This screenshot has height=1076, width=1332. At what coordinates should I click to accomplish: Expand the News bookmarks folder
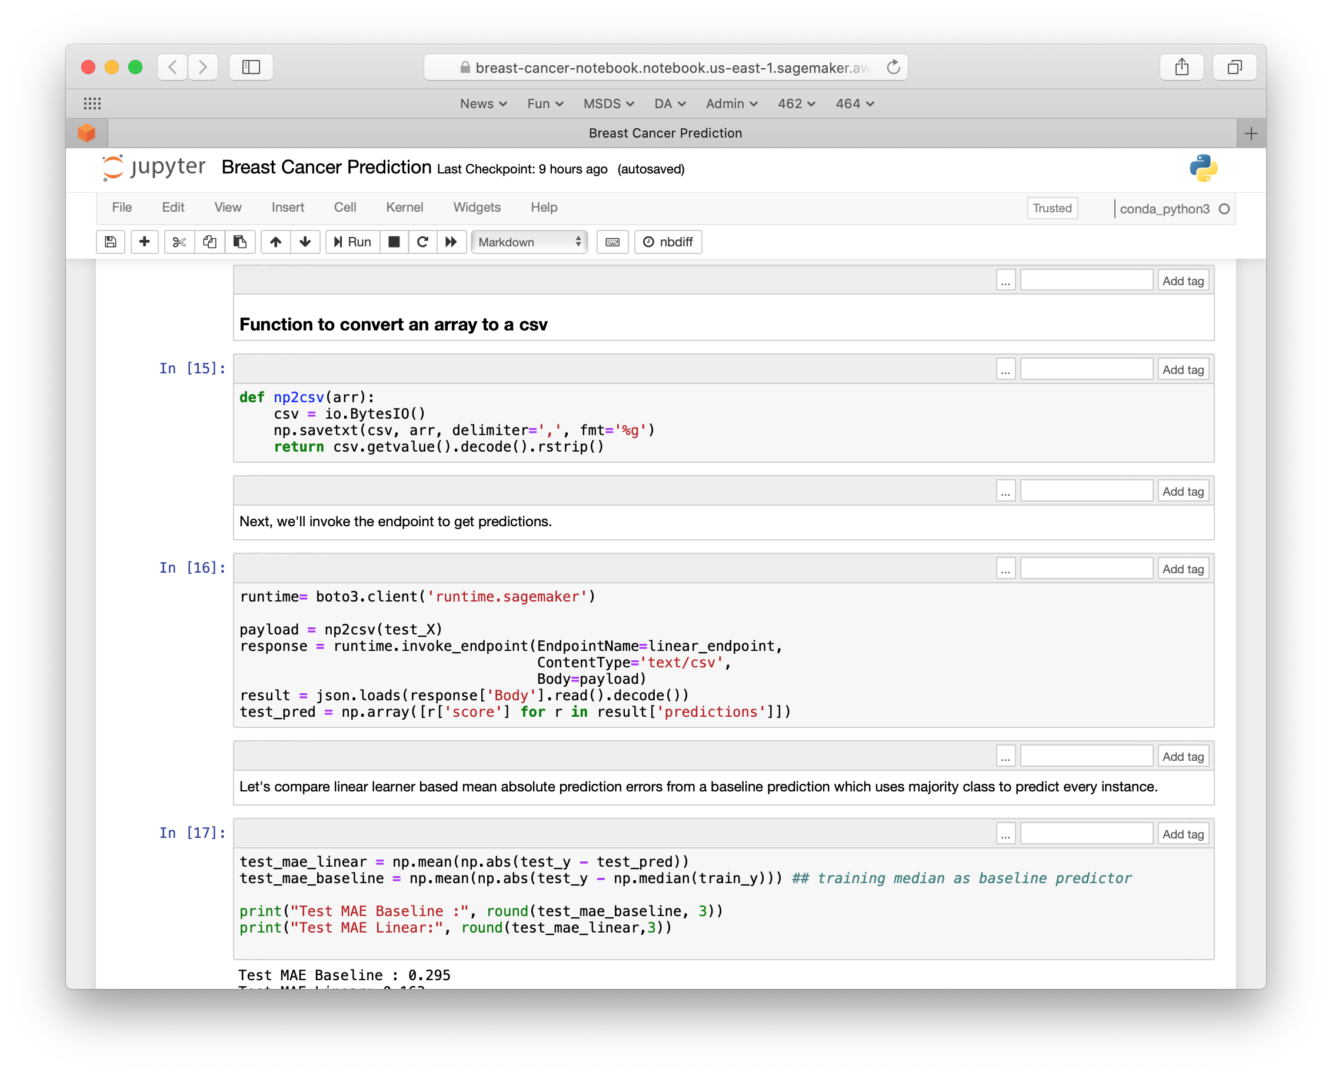pos(483,103)
